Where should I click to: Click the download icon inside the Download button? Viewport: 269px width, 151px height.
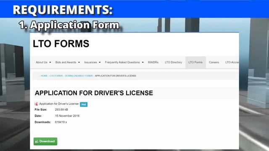click(37, 142)
